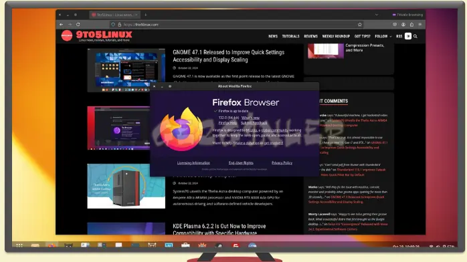Open the WEEKLY ROUNDUP menu item

(336, 36)
